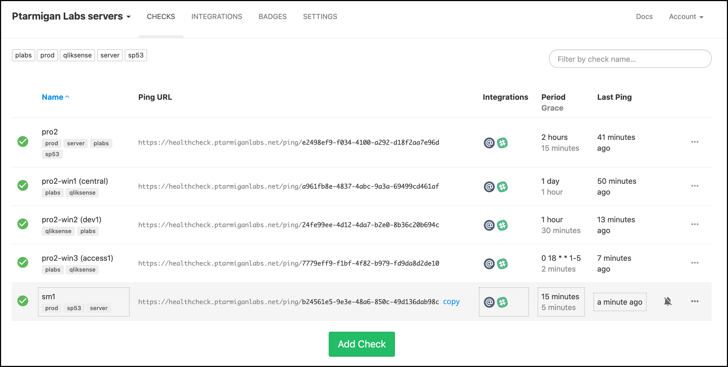Click the email integration icon for pro2

(x=489, y=143)
